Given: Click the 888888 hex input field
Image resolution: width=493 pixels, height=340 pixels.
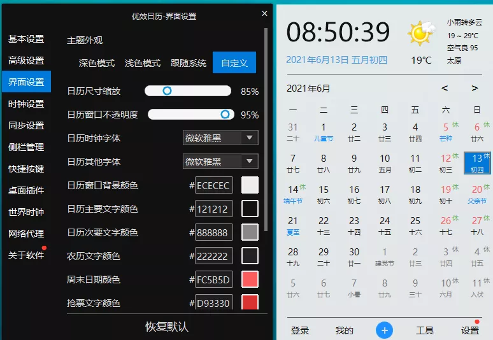Looking at the screenshot, I should (x=214, y=232).
